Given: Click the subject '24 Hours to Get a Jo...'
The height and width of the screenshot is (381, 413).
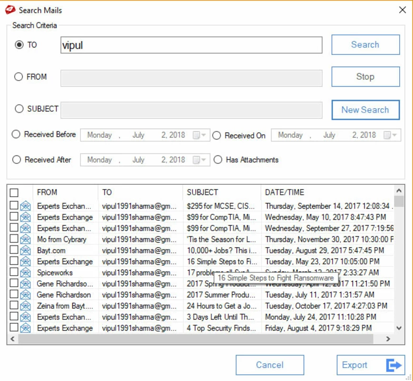Looking at the screenshot, I should tap(222, 306).
